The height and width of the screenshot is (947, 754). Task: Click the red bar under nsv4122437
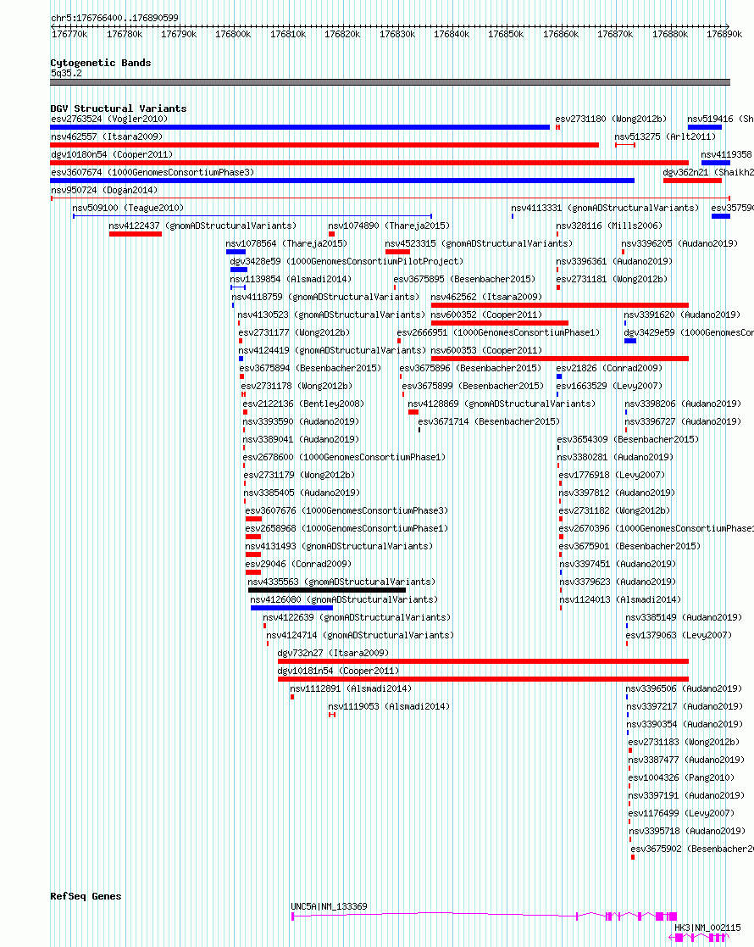pyautogui.click(x=136, y=234)
